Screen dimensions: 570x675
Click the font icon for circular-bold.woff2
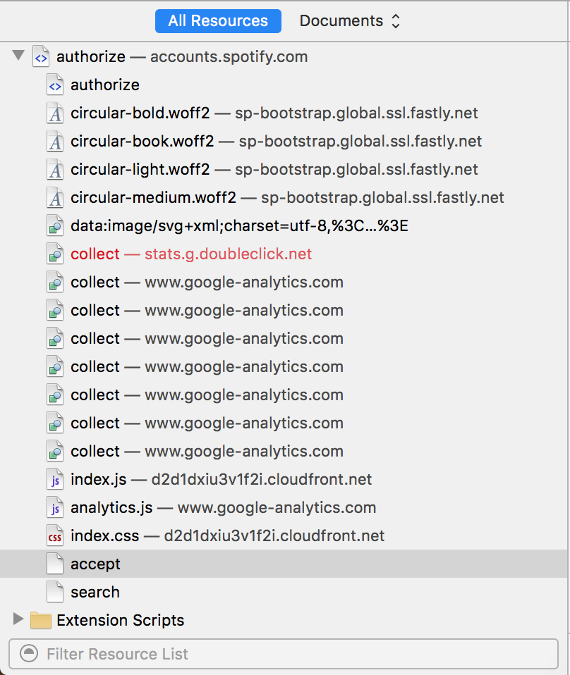pyautogui.click(x=55, y=113)
